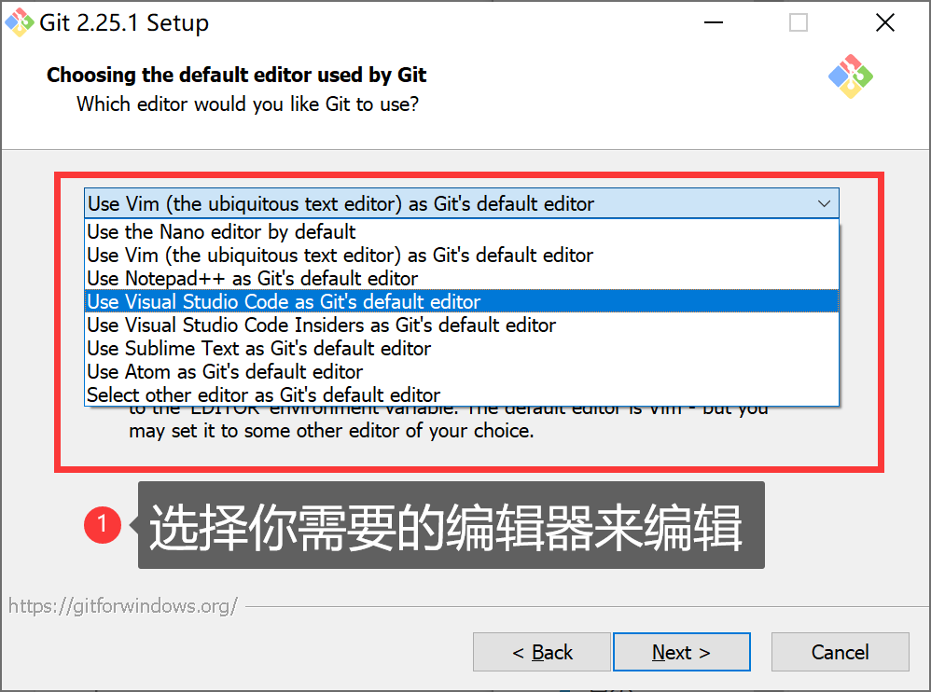This screenshot has width=931, height=692.
Task: Open the gitforwindows.org link
Action: point(123,606)
